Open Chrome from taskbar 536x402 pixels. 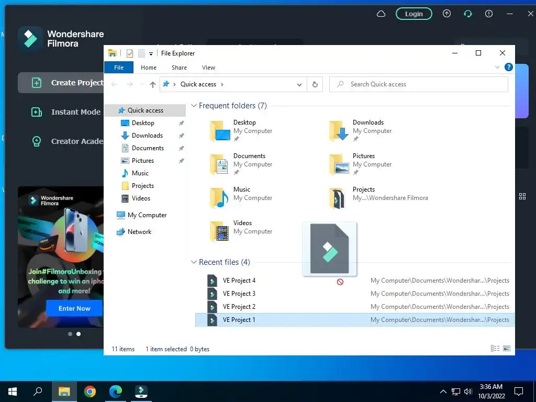pyautogui.click(x=90, y=392)
